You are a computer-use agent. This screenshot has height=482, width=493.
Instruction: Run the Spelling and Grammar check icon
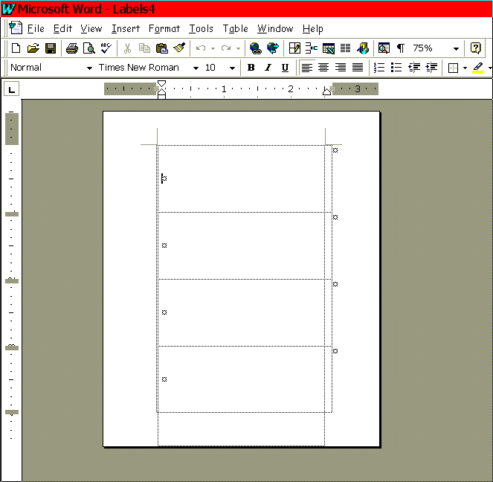point(106,48)
